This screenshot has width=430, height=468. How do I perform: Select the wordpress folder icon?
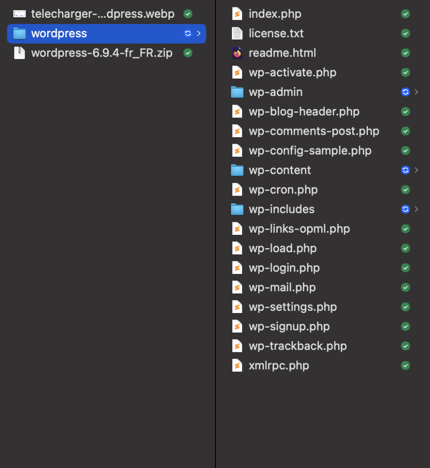coord(19,33)
